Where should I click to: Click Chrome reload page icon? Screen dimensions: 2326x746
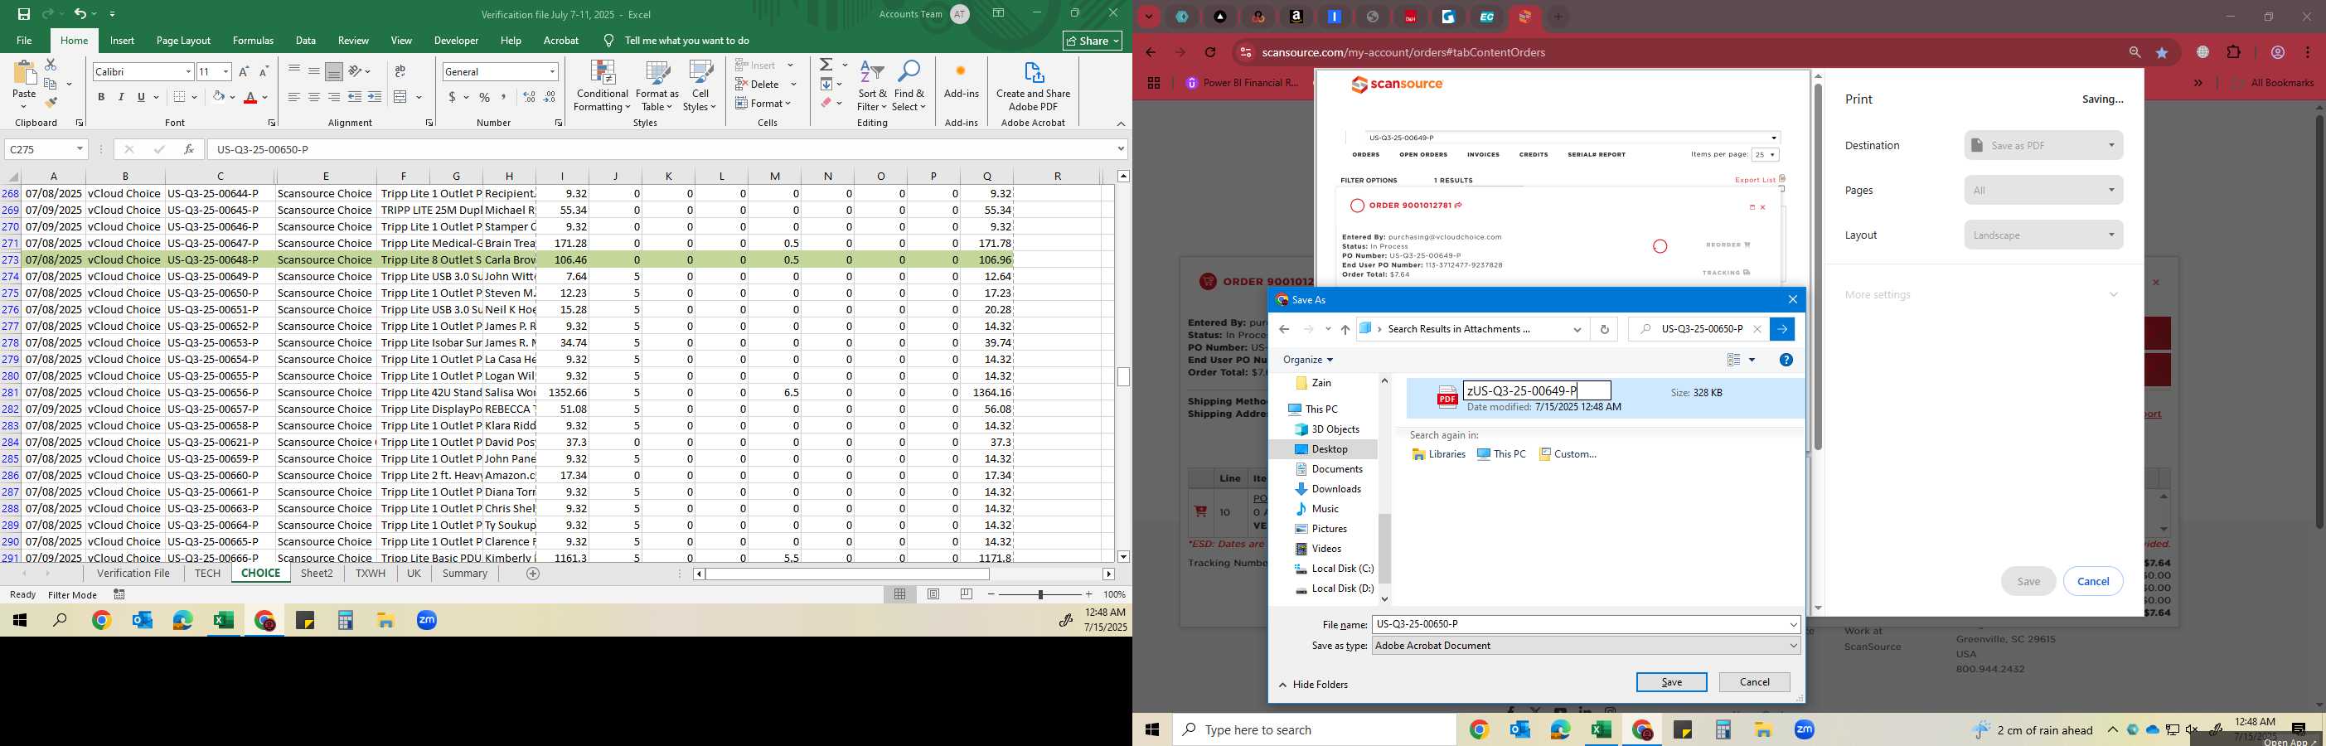(x=1211, y=52)
